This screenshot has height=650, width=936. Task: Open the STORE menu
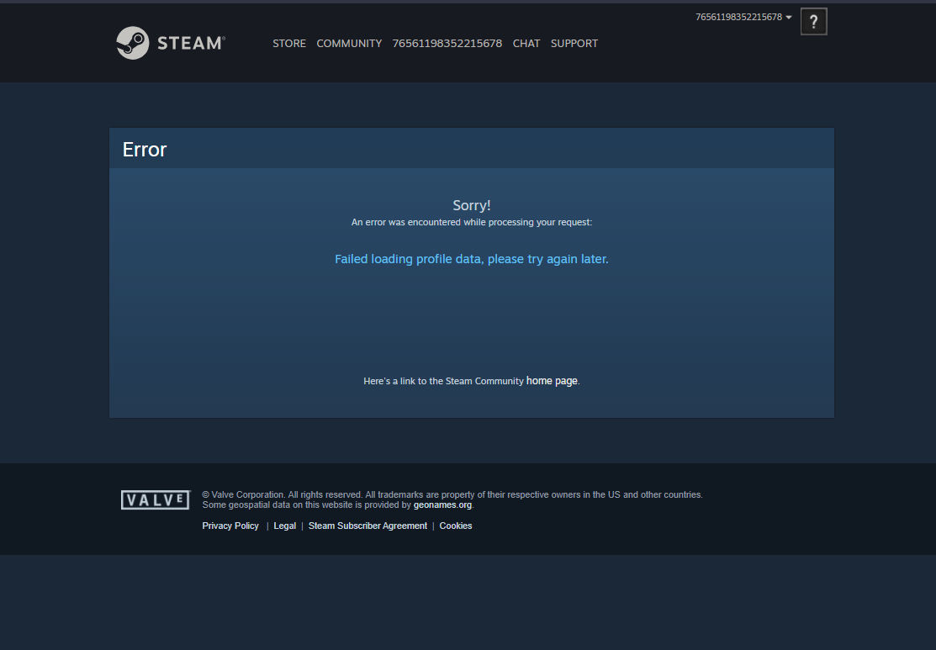tap(289, 44)
